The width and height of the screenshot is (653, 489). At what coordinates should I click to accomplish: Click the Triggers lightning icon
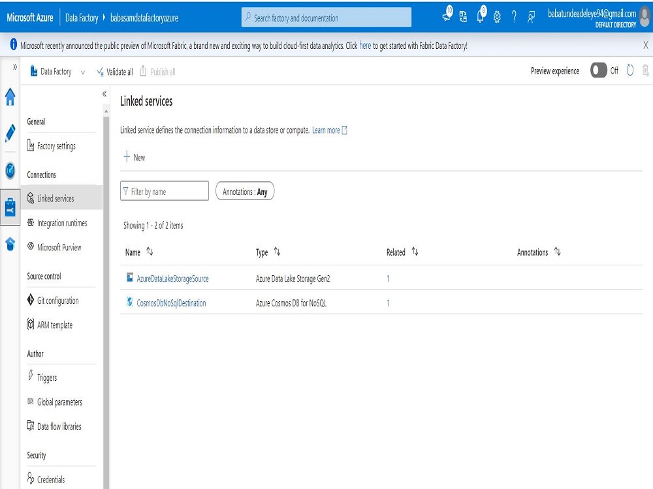click(31, 376)
